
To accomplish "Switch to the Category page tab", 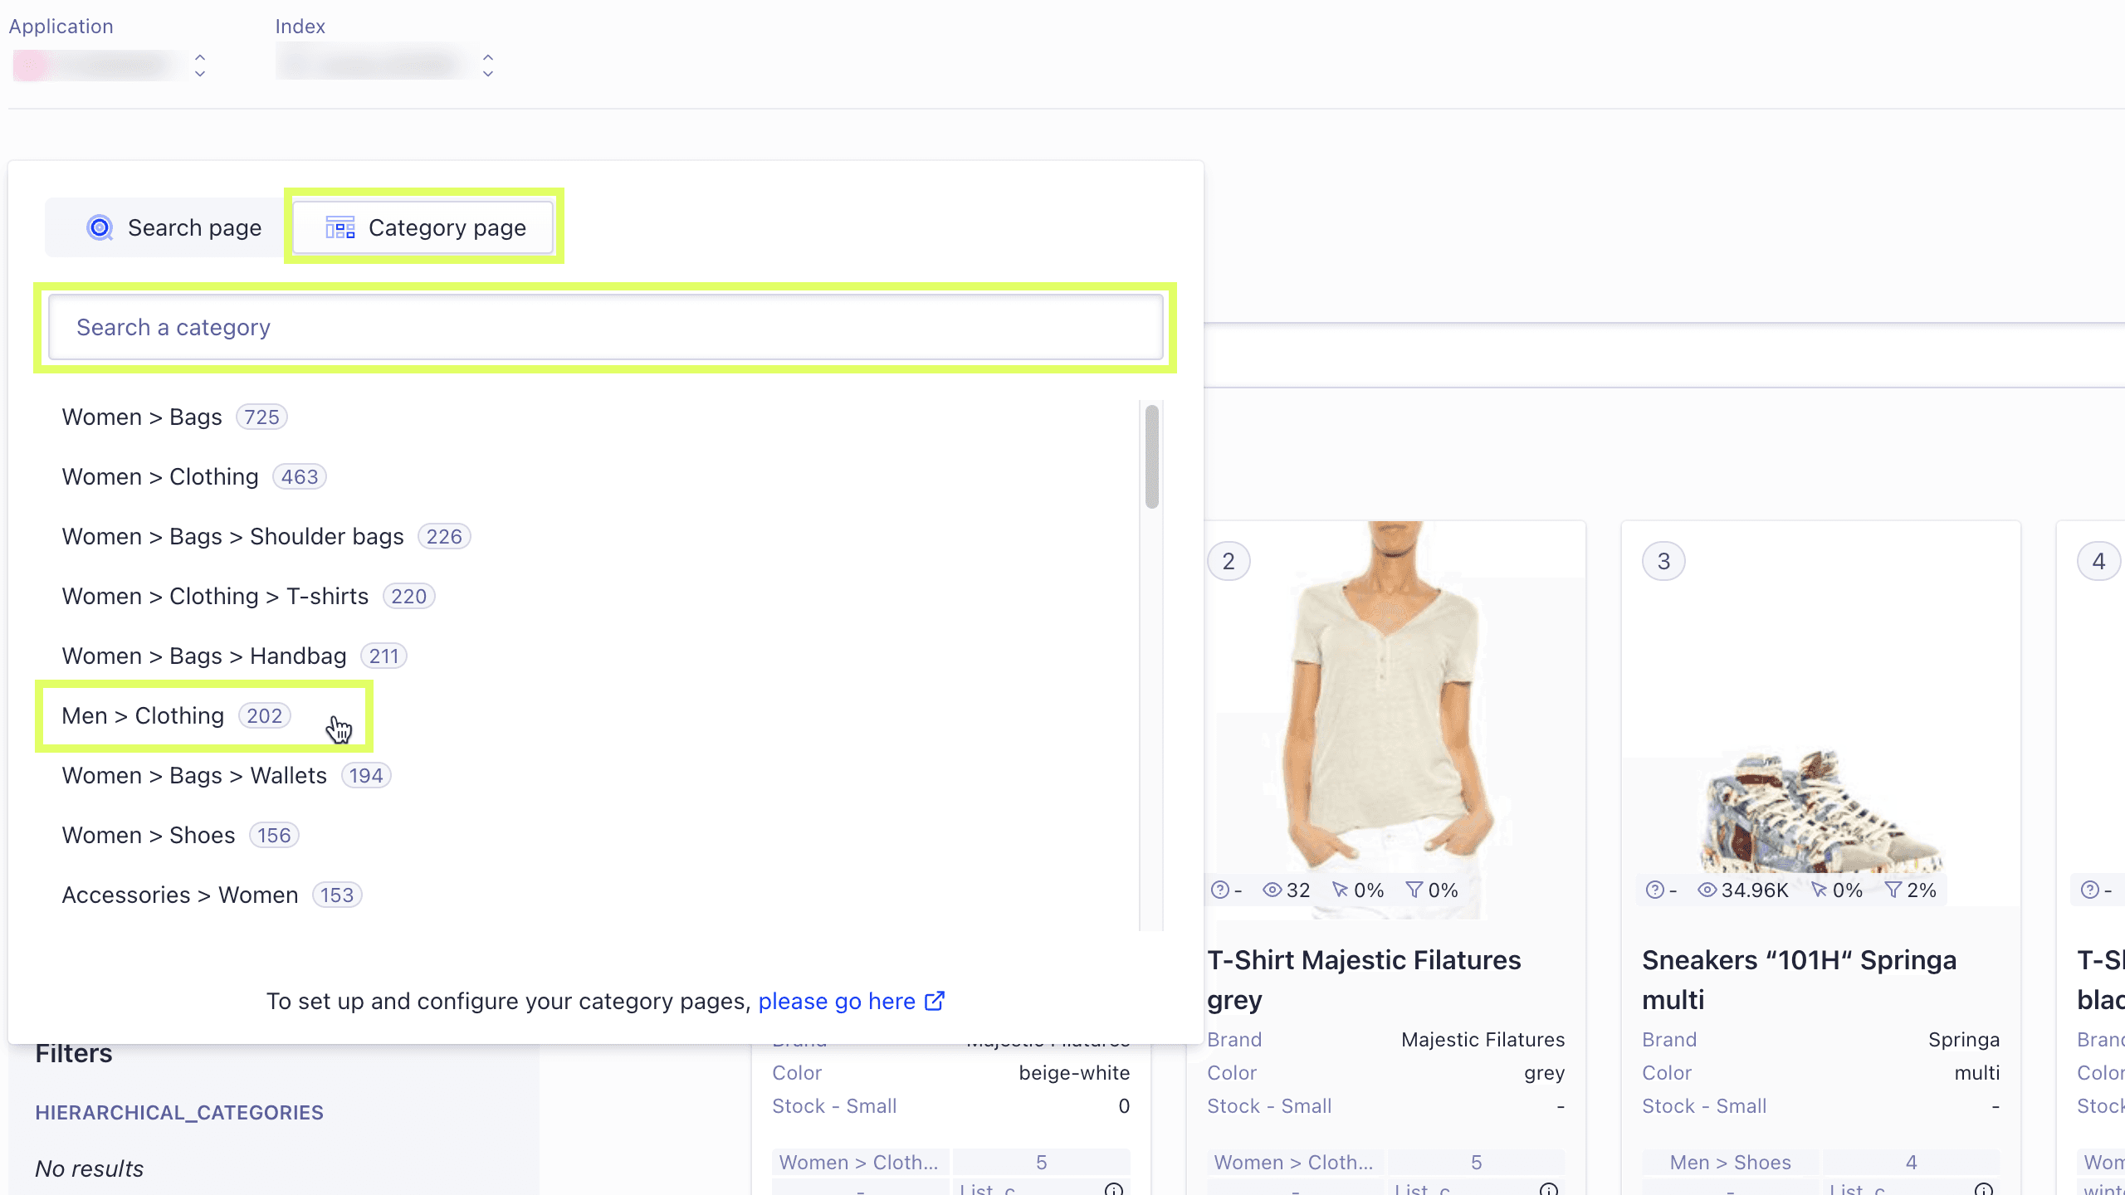I will pos(423,227).
